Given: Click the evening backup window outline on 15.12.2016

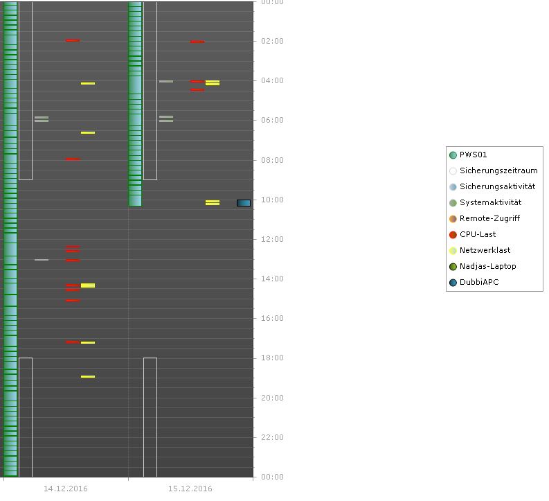Looking at the screenshot, I should 150,417.
